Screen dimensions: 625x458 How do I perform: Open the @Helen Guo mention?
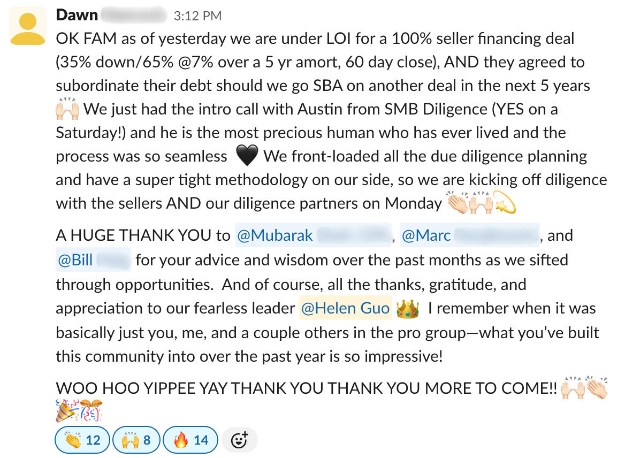(x=345, y=308)
